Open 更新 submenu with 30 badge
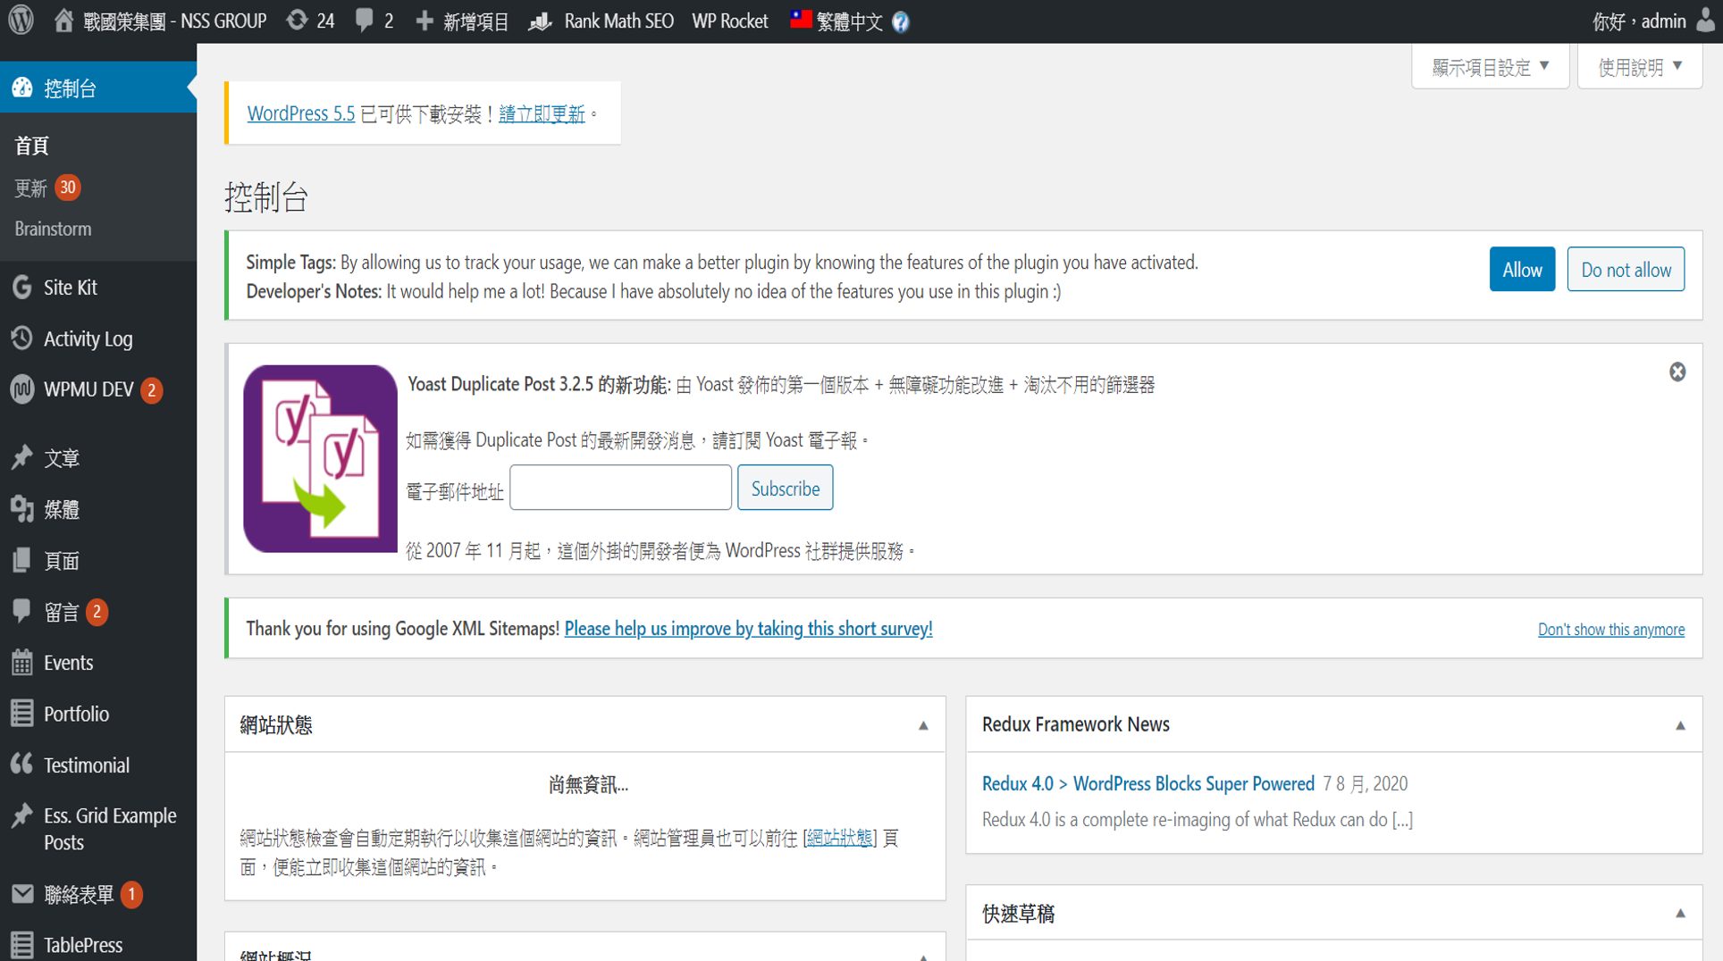The height and width of the screenshot is (961, 1723). (47, 188)
